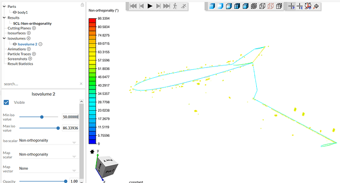340x183 pixels.
Task: Step forward one animation frame
Action: pos(159,6)
